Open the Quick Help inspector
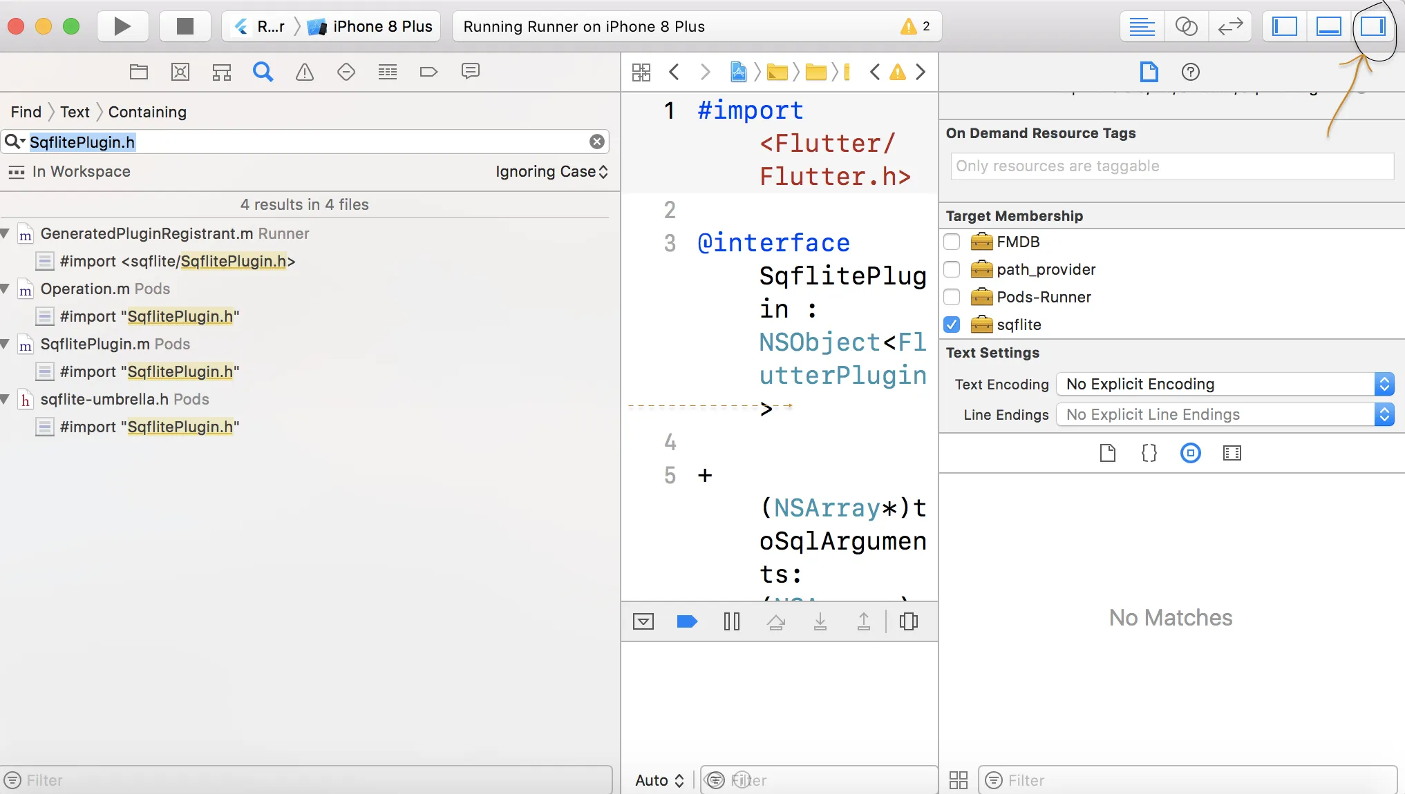 click(x=1190, y=72)
